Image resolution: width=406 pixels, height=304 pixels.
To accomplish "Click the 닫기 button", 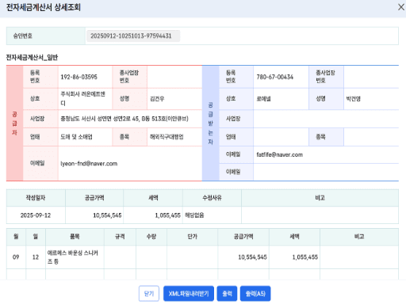I will pos(149,294).
